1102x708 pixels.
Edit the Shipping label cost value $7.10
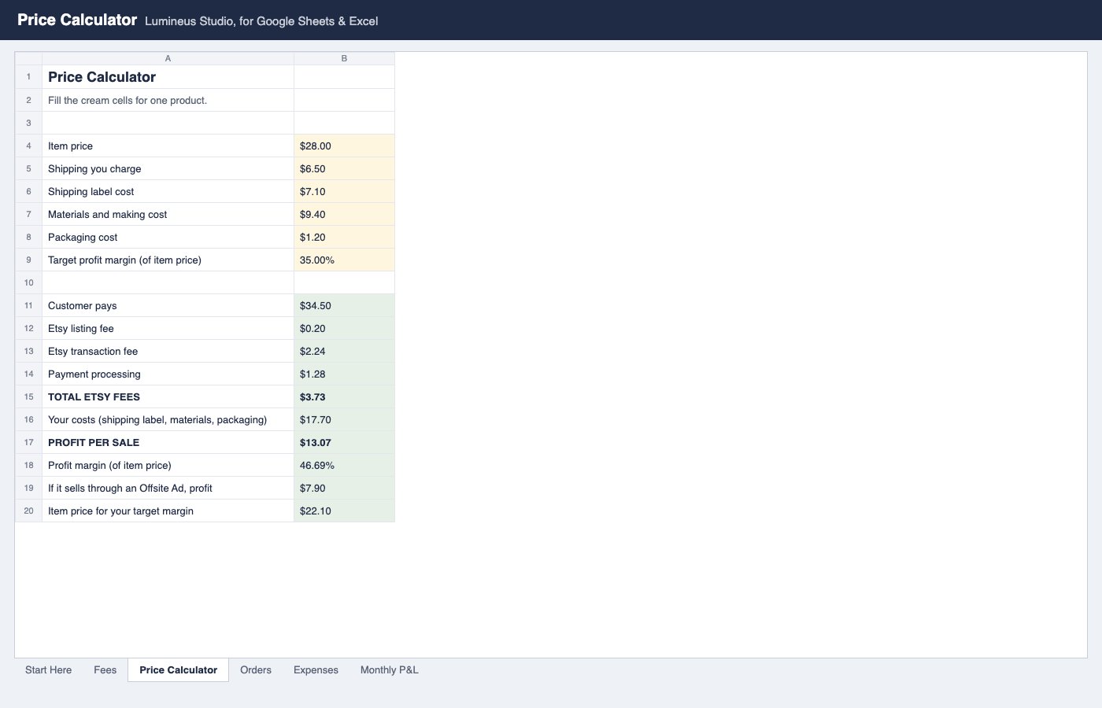tap(344, 191)
